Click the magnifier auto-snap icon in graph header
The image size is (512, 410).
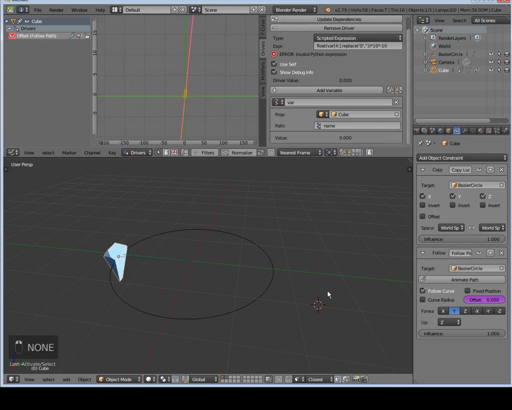[x=185, y=152]
